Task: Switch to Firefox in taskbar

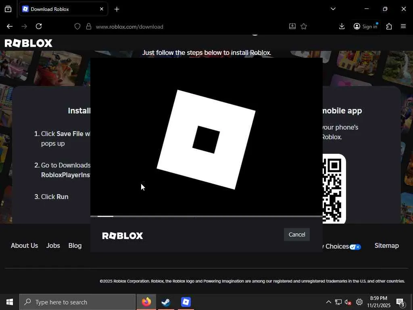Action: pos(146,302)
